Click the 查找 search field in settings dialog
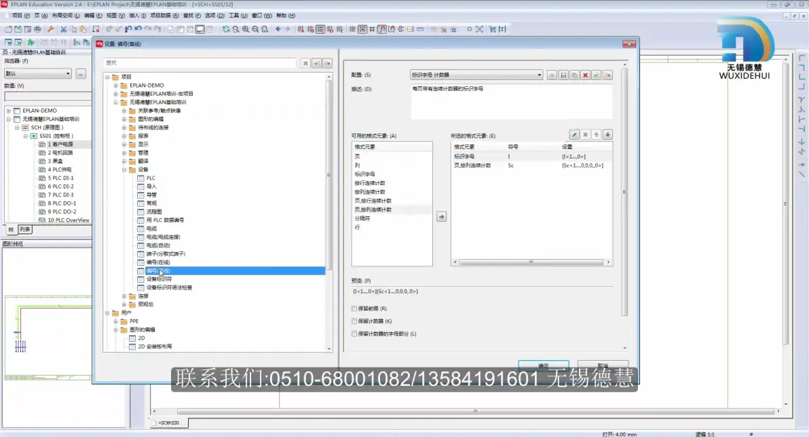Screen dimensions: 809x438 click(x=200, y=63)
